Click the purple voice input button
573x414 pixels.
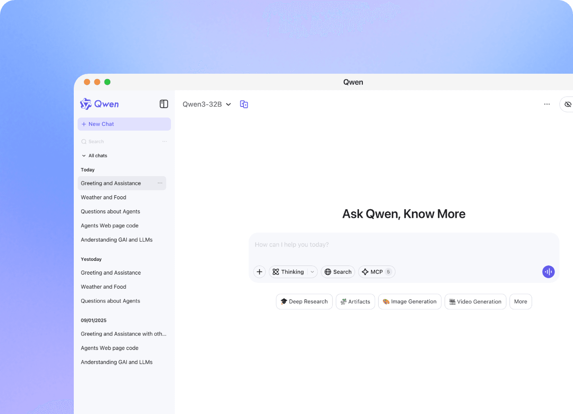pyautogui.click(x=548, y=272)
